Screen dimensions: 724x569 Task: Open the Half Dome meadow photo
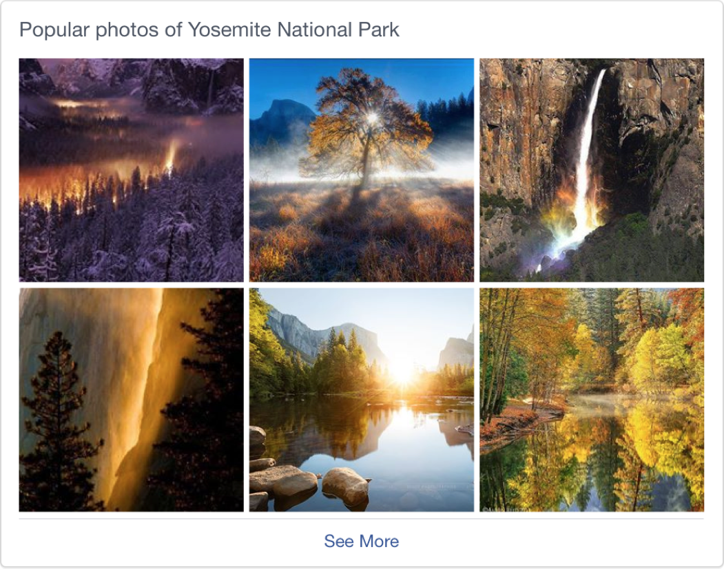point(361,170)
